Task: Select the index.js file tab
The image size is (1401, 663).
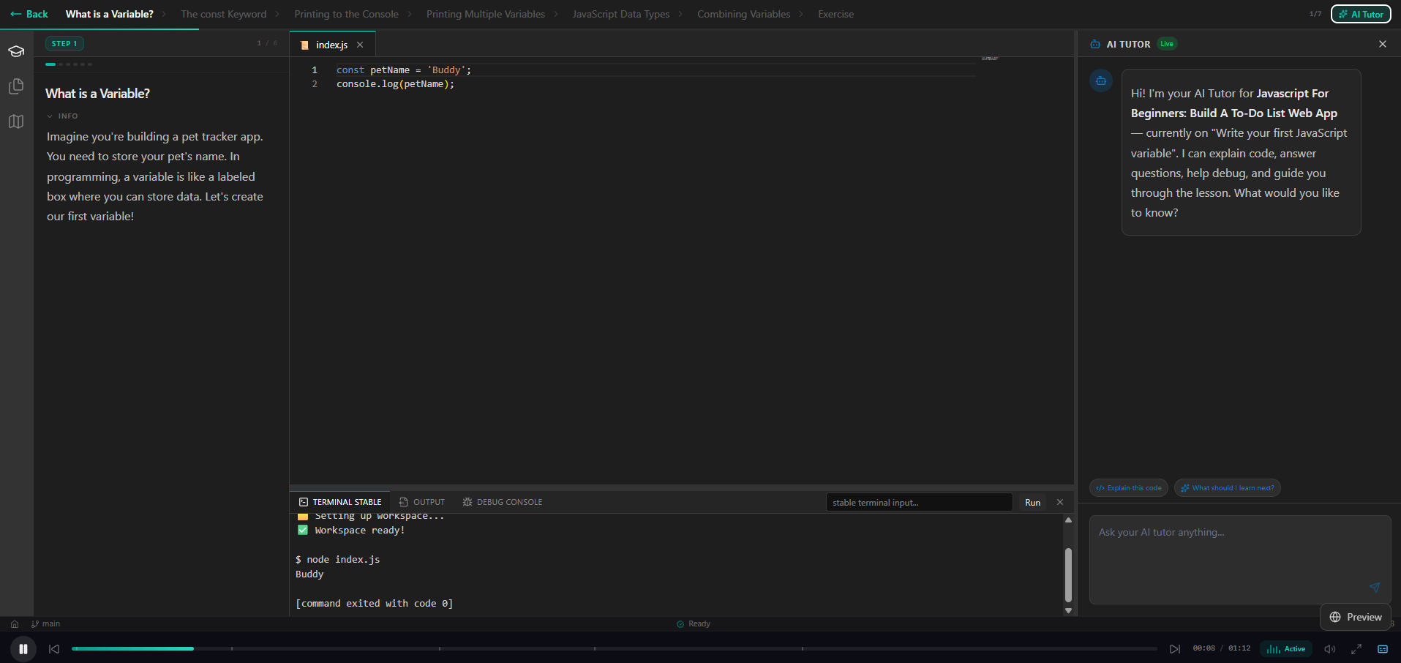Action: click(332, 45)
